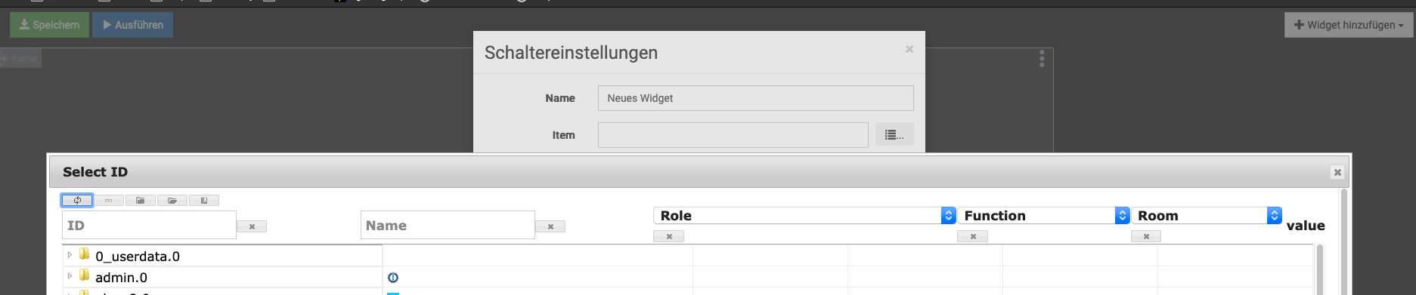The height and width of the screenshot is (295, 1416).
Task: Click the states view book icon
Action: click(x=204, y=200)
